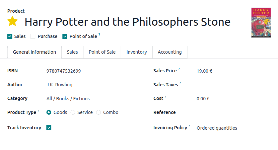Click the Sales Price help tooltip icon
278x150 pixels.
[x=179, y=69]
